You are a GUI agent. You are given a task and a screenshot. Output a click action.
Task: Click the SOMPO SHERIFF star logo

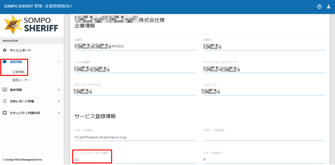pos(13,25)
